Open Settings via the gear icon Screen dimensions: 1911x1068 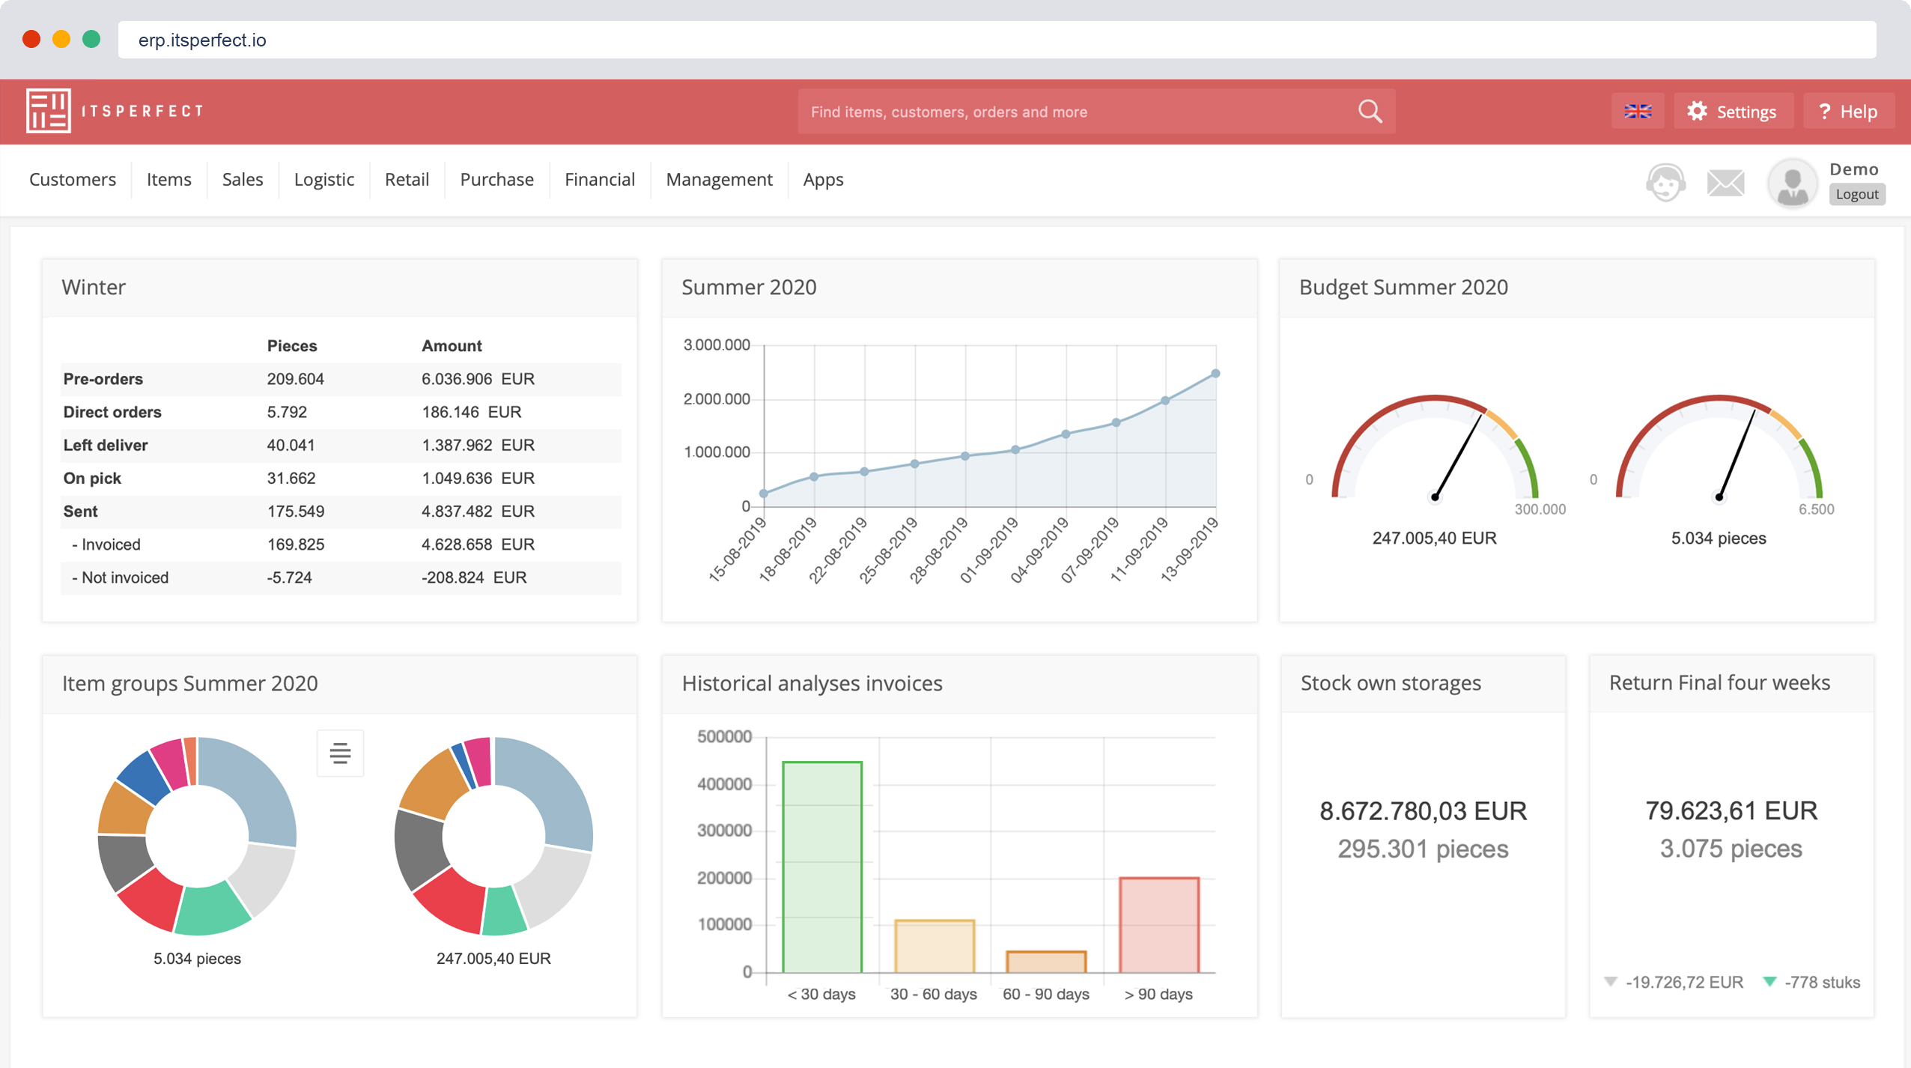pos(1698,111)
